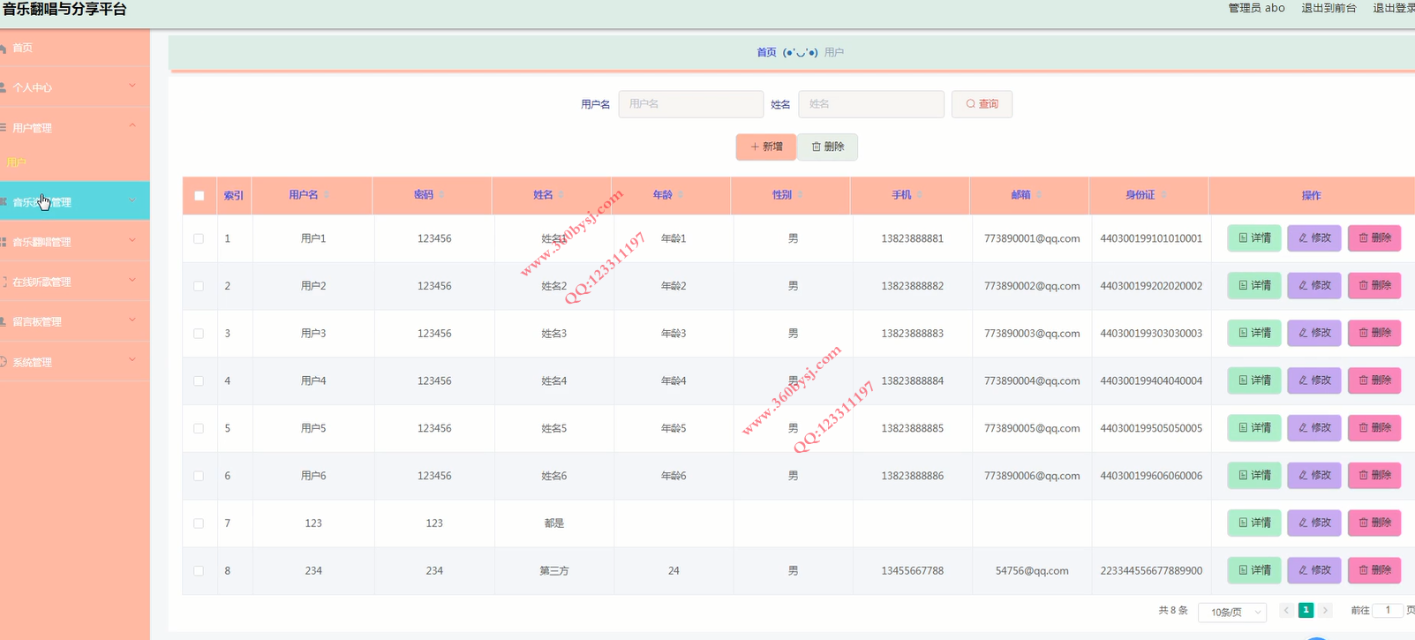This screenshot has height=640, width=1415.
Task: Focus the 前往 page number input
Action: tap(1388, 610)
